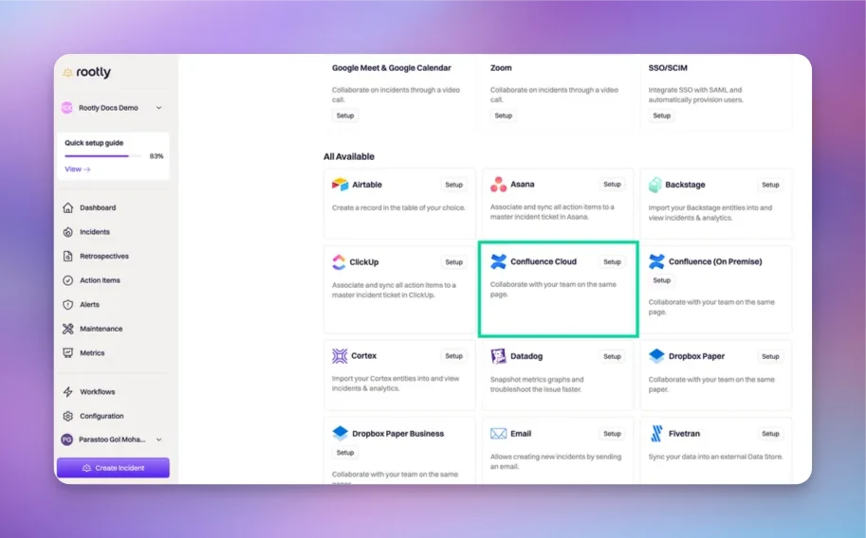
Task: Click the Rootly Docs Demo avatar
Action: tap(66, 108)
